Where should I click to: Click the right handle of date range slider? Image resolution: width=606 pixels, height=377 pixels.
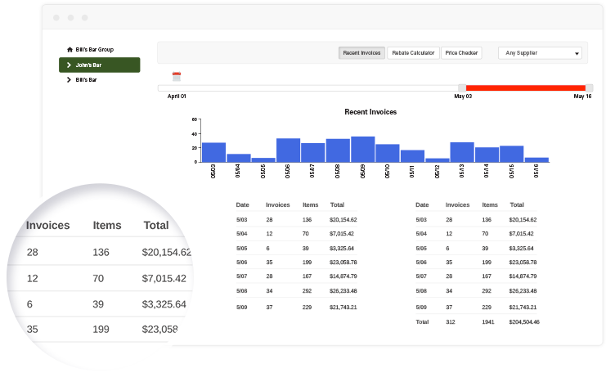[x=590, y=88]
